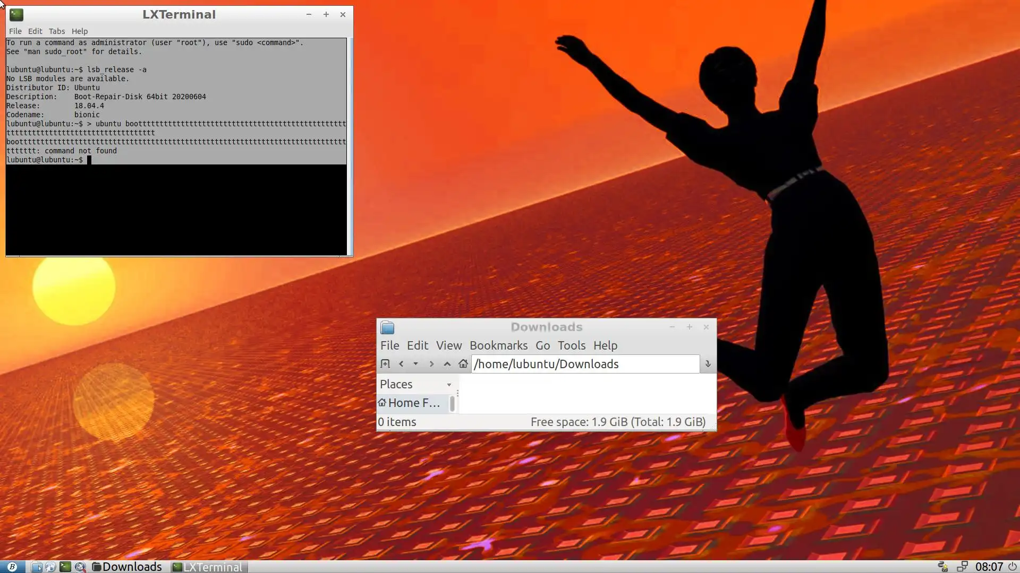Screen dimensions: 1020x573
Task: Launch the web browser from the taskbar
Action: click(50, 567)
